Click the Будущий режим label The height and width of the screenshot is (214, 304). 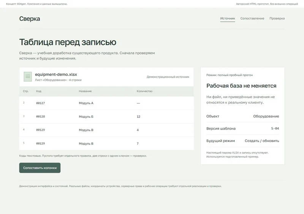click(x=220, y=141)
